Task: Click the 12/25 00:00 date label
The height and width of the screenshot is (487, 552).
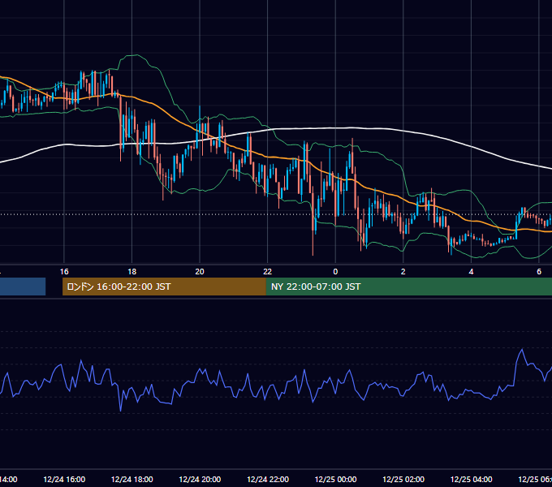Action: click(335, 479)
